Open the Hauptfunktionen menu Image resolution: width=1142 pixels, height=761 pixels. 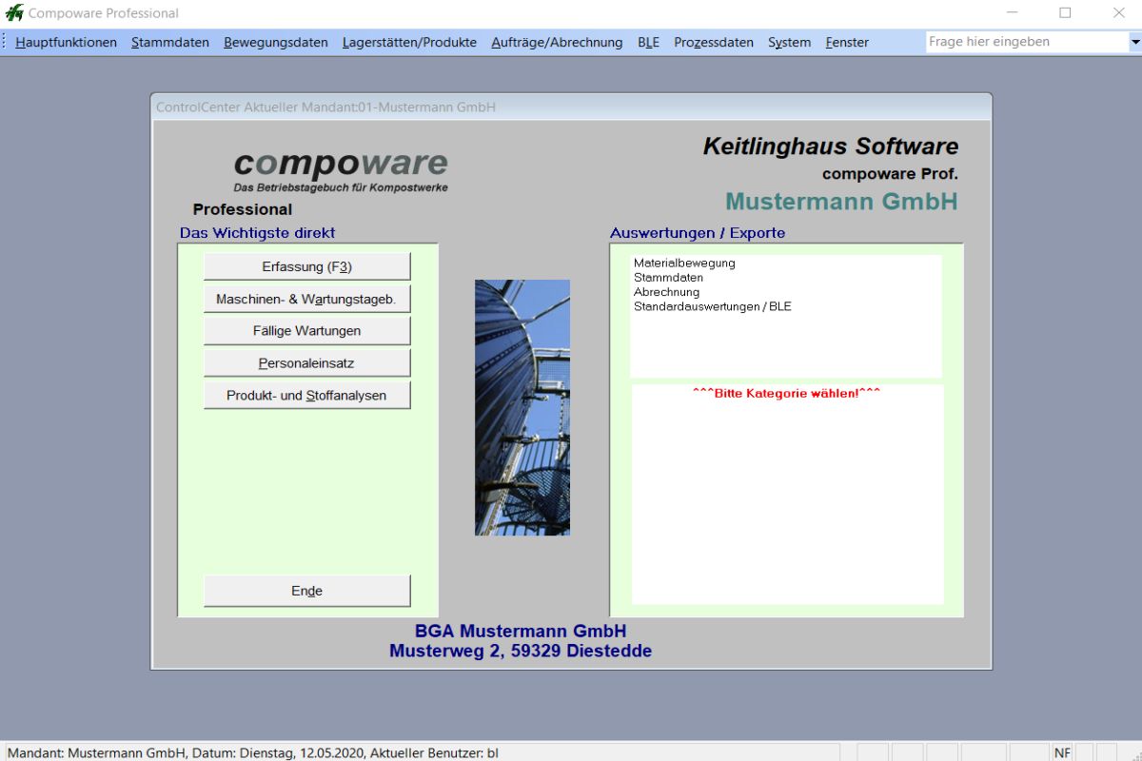pyautogui.click(x=67, y=42)
